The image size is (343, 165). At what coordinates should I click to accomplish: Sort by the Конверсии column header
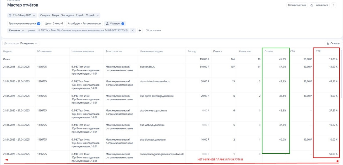tap(245, 51)
